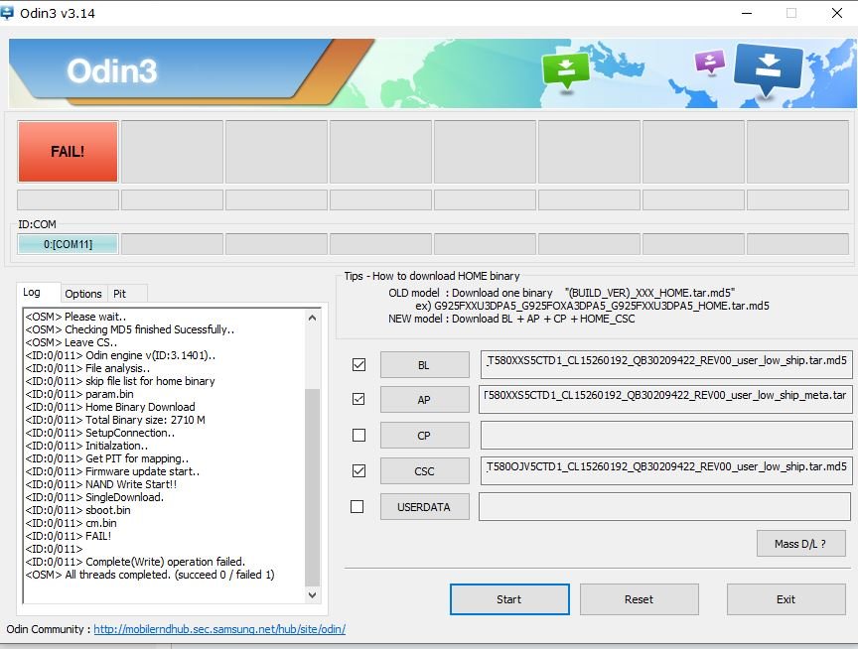Screen dimensions: 858x649
Task: Click 'NEW model : Download BL + AP + CP + HOME_CSC' tip
Action: 511,319
